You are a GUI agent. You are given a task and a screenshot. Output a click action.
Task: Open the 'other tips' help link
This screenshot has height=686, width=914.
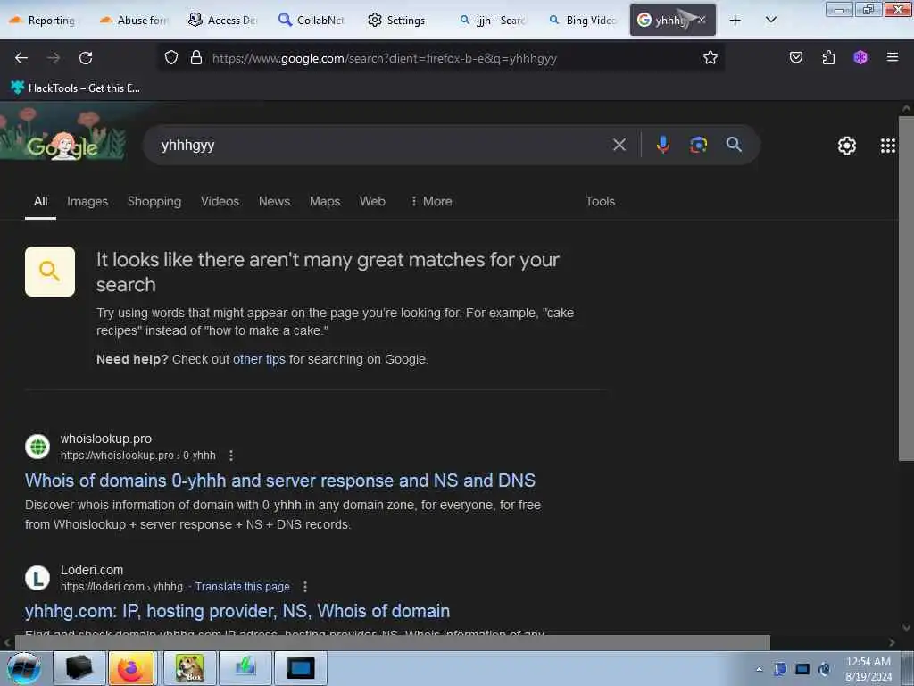tap(259, 359)
